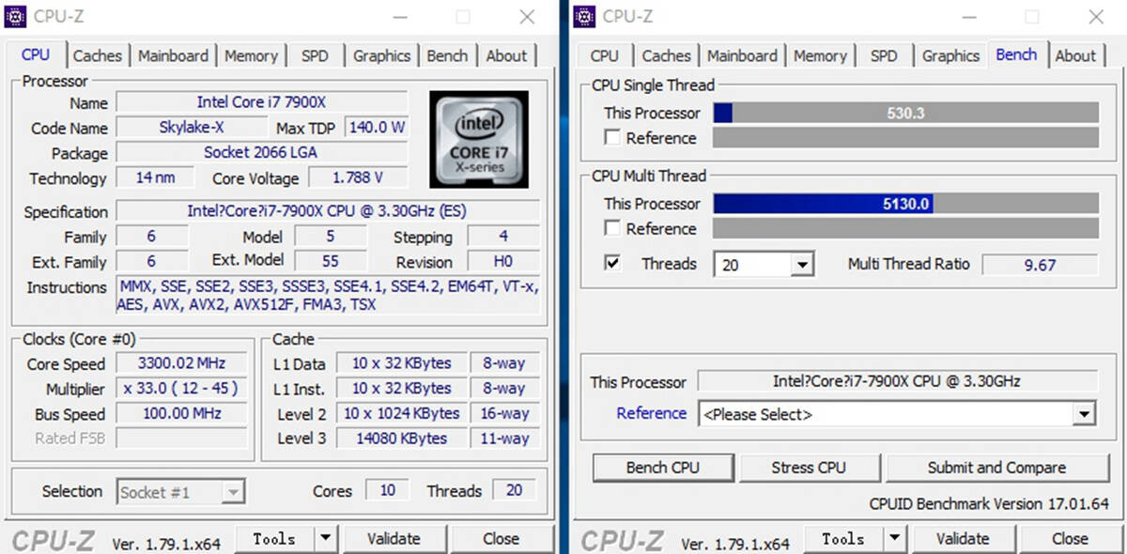This screenshot has height=554, width=1127.
Task: Click the Package field showing Socket 2066 LGA
Action: point(261,152)
